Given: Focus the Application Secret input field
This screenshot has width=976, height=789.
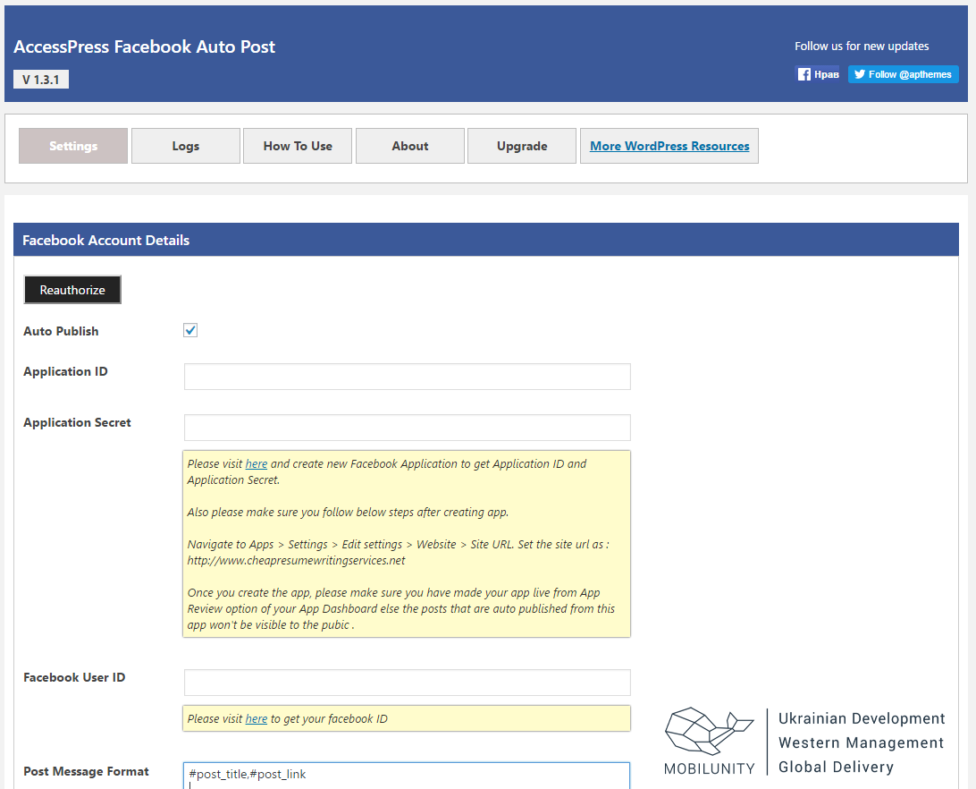Looking at the screenshot, I should (x=407, y=428).
